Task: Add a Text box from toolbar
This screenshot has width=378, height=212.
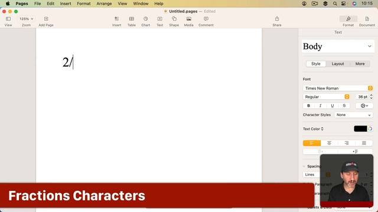Action: (160, 19)
